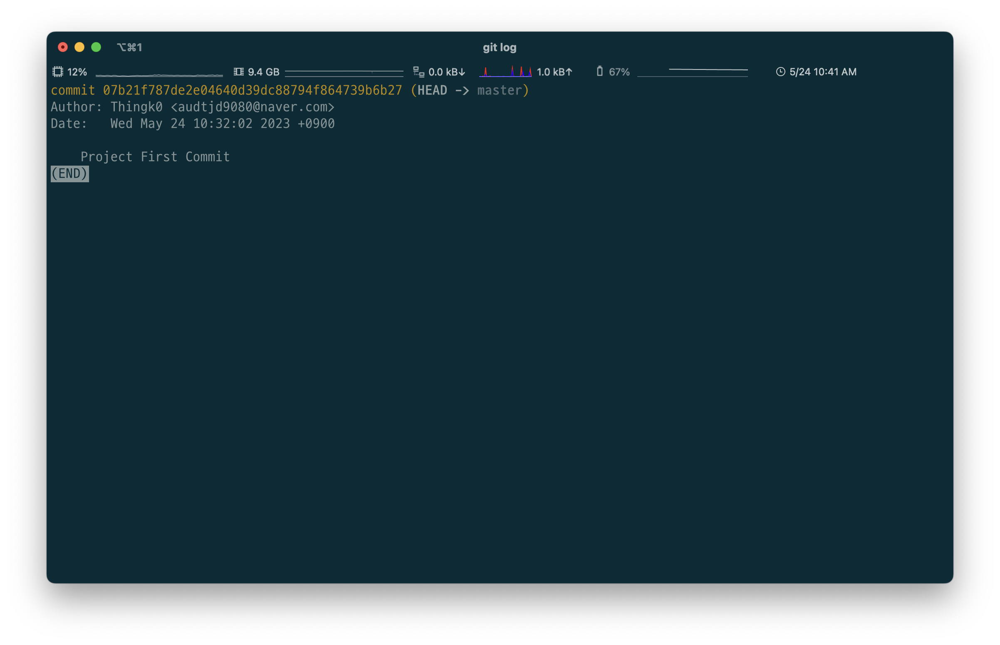The image size is (1000, 645).
Task: Click the clock icon beside date
Action: [x=780, y=72]
